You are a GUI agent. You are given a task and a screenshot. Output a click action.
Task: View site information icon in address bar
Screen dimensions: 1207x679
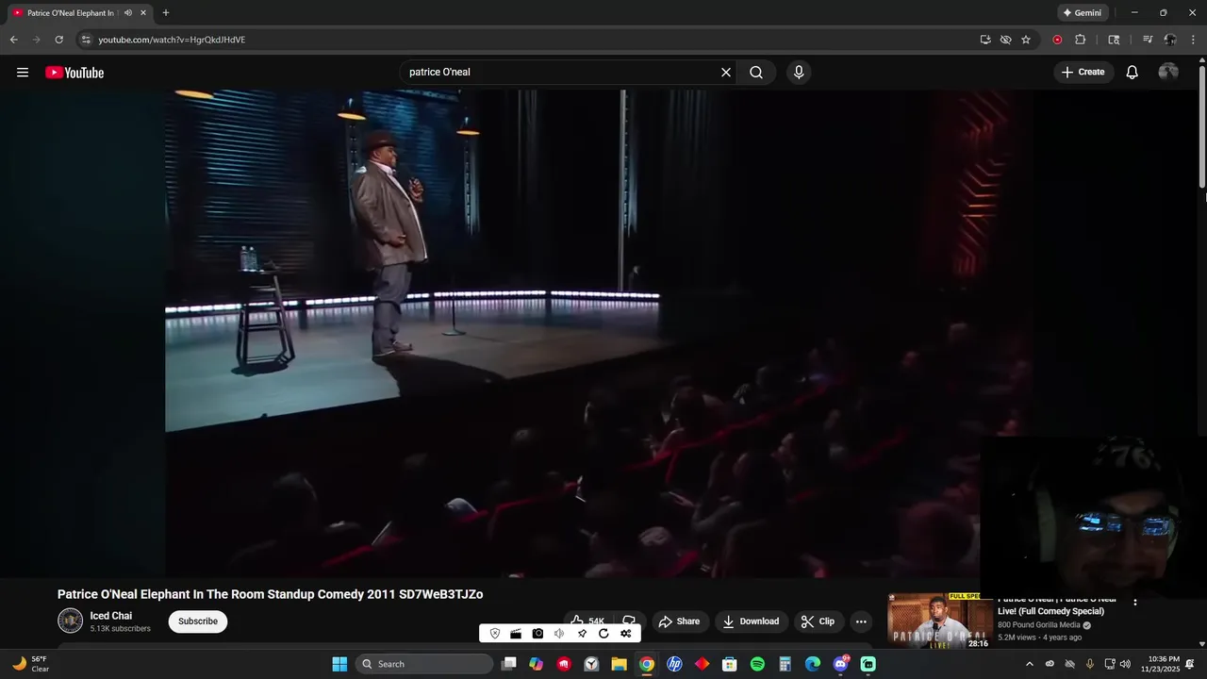pos(86,40)
